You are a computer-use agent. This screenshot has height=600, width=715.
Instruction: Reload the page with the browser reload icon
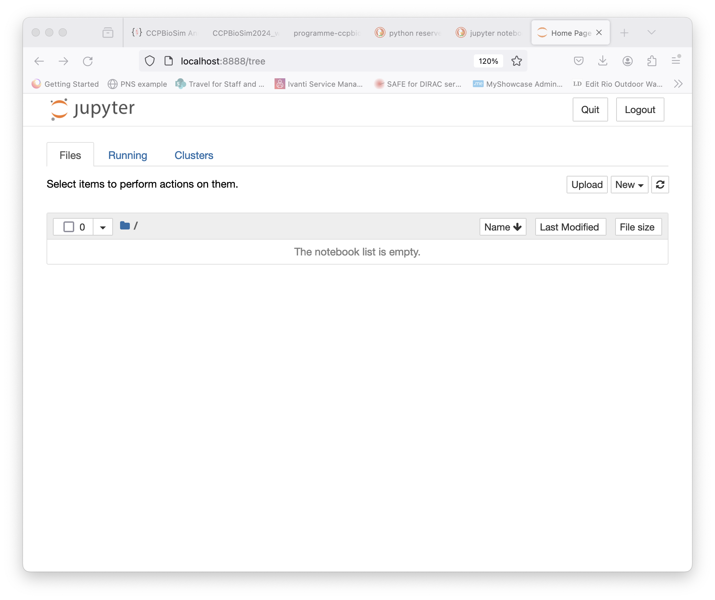[88, 61]
